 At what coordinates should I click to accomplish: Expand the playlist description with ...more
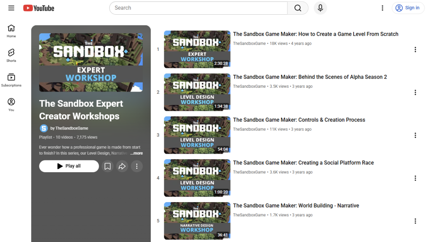(x=136, y=153)
